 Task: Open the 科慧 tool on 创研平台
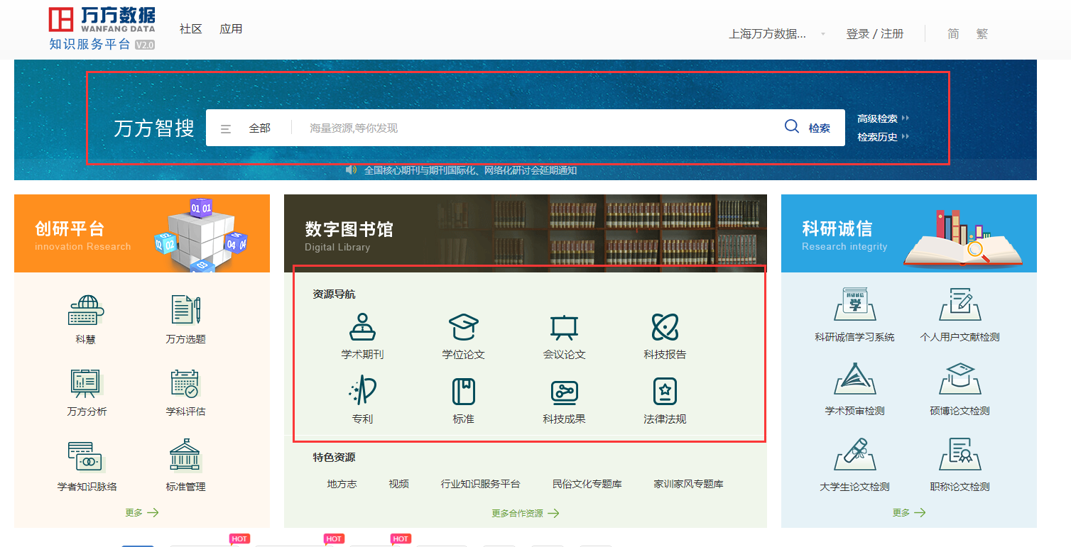tap(85, 319)
